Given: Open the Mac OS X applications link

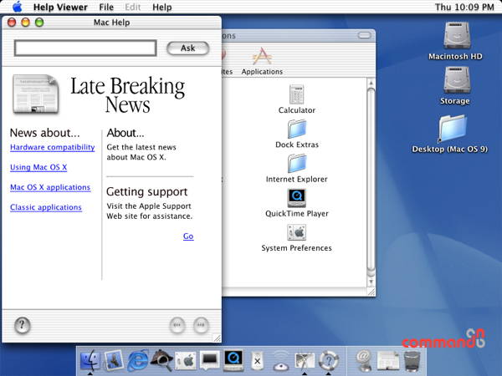Looking at the screenshot, I should pyautogui.click(x=50, y=187).
